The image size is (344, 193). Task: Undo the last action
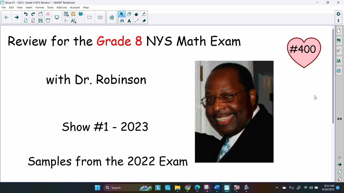click(26, 14)
